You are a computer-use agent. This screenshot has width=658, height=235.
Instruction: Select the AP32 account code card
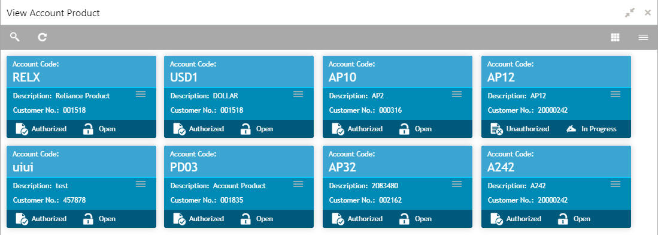(x=398, y=162)
